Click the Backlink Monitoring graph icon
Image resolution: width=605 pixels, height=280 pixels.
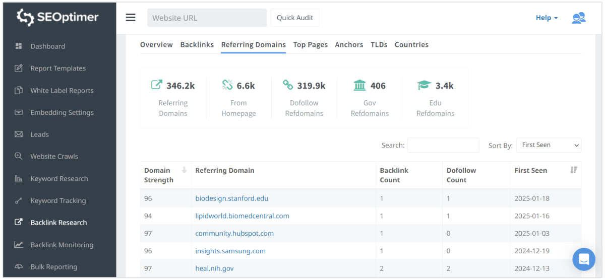pos(19,245)
